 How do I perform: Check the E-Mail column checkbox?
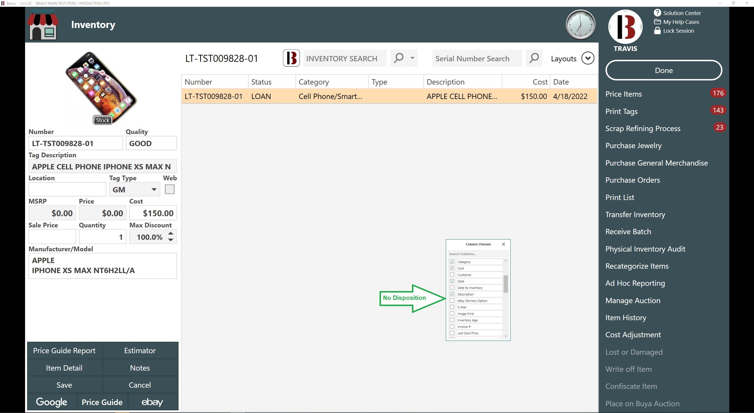[x=452, y=307]
